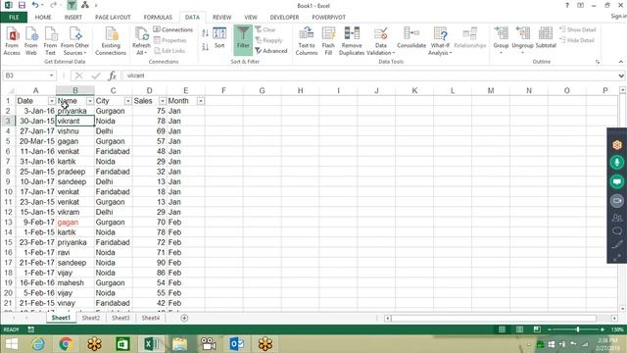
Task: Click Undo in quick access toolbar
Action: click(x=35, y=5)
